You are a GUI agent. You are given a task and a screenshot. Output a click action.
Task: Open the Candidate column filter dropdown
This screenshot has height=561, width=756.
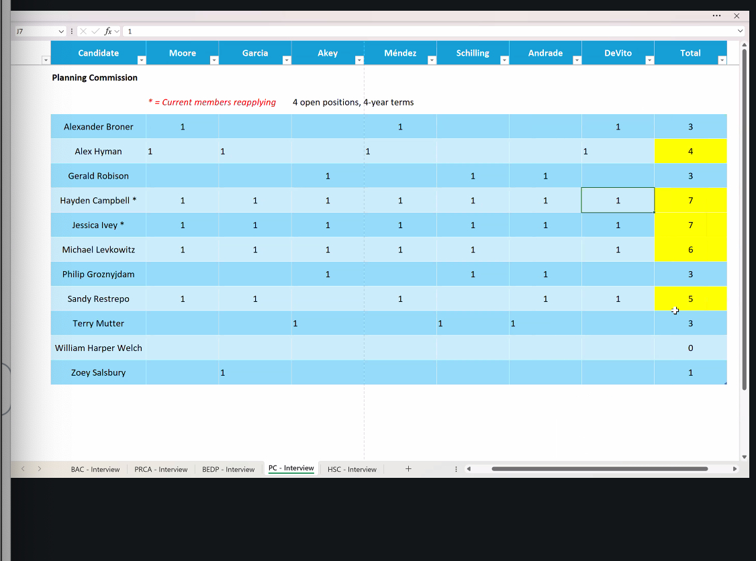[141, 60]
